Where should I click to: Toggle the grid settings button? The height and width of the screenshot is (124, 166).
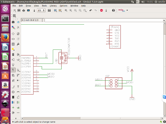pos(14,15)
